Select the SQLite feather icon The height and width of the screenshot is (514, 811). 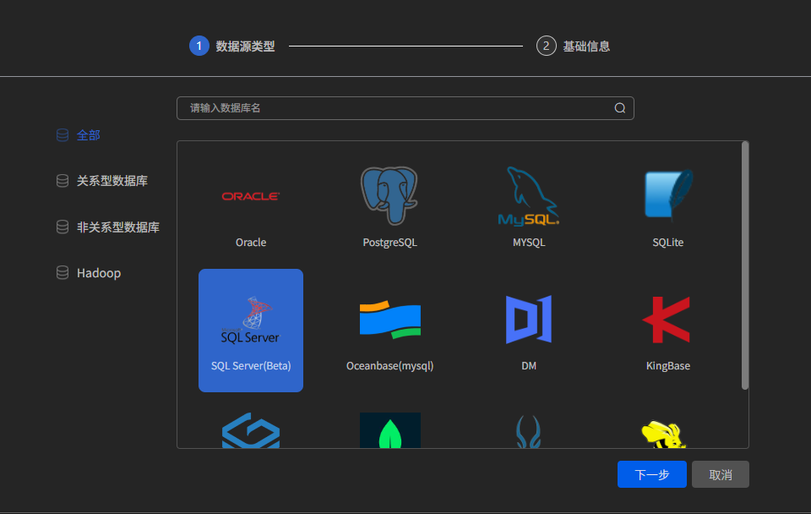(x=667, y=194)
